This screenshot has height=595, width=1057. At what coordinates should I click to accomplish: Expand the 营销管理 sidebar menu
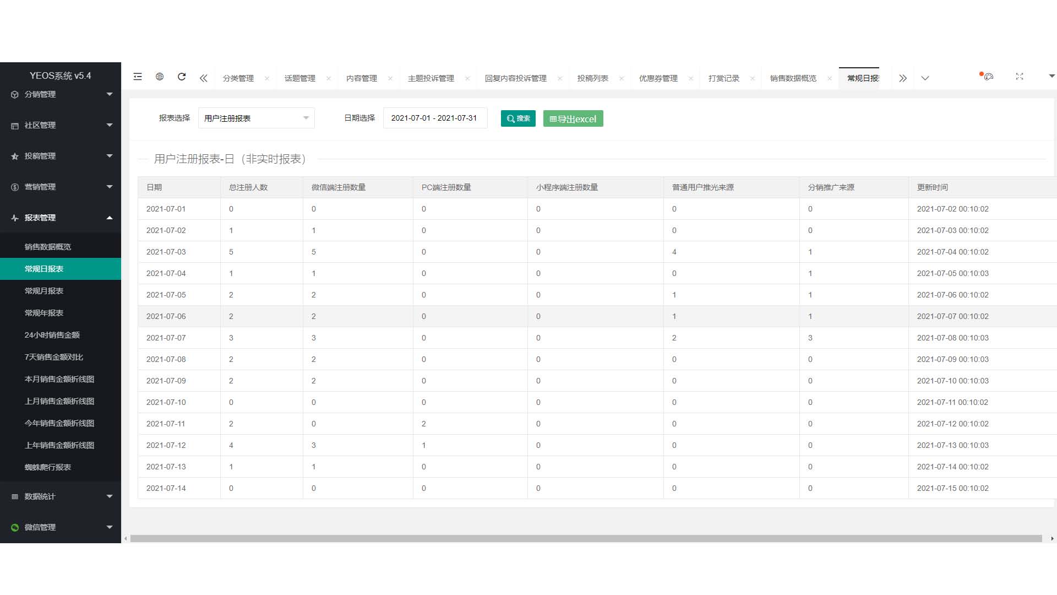[x=61, y=187]
